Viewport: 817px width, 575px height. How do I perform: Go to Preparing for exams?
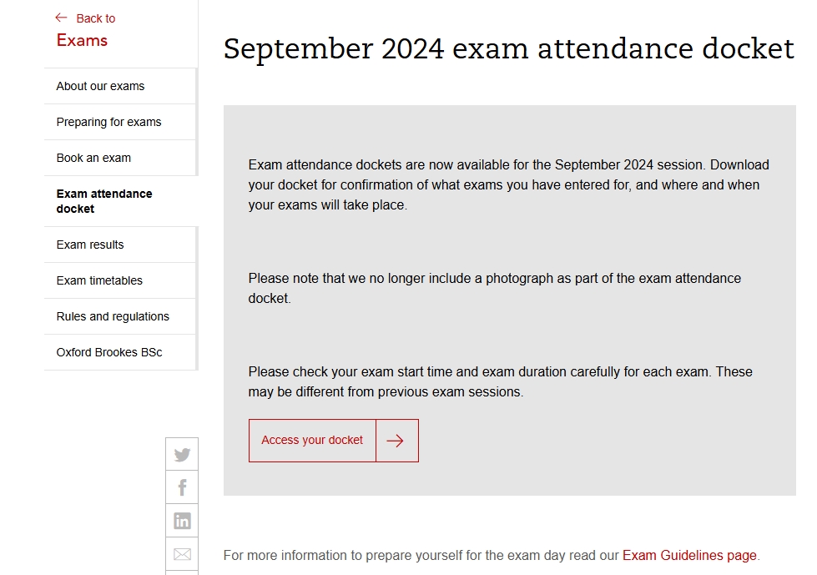tap(108, 122)
